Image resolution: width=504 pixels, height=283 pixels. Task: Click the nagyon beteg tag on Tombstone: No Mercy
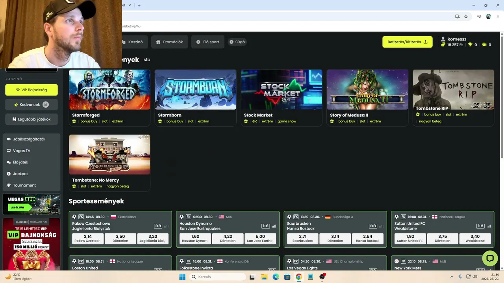coord(118,186)
